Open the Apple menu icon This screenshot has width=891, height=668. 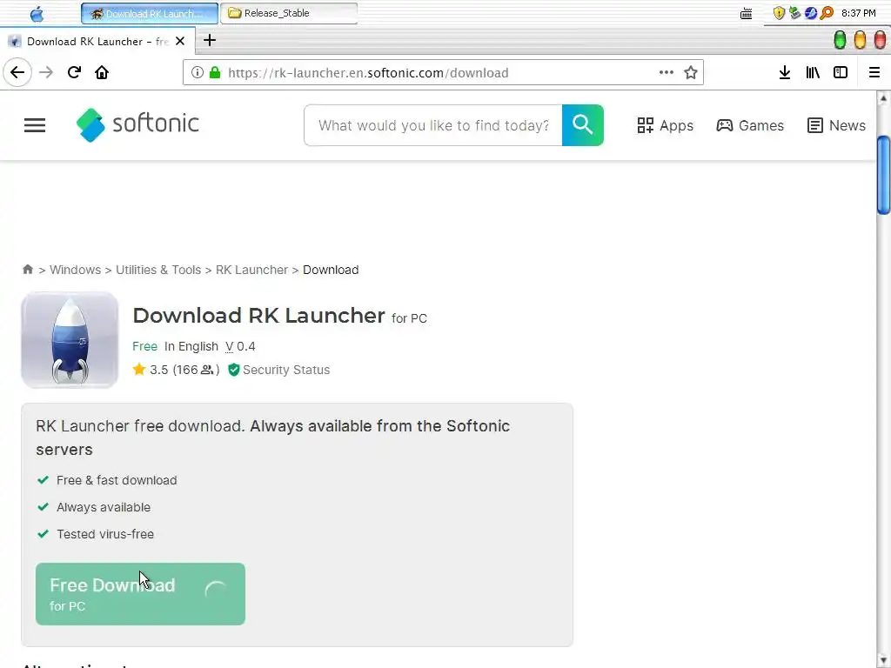coord(37,14)
